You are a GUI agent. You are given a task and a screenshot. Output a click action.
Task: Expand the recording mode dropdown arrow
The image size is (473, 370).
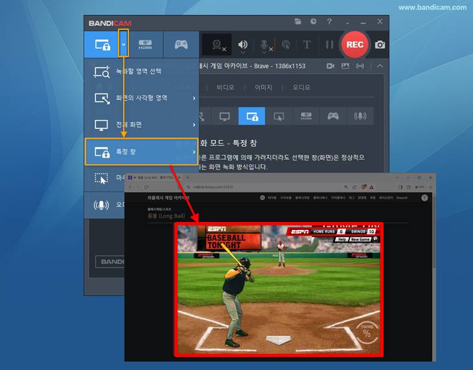[123, 45]
